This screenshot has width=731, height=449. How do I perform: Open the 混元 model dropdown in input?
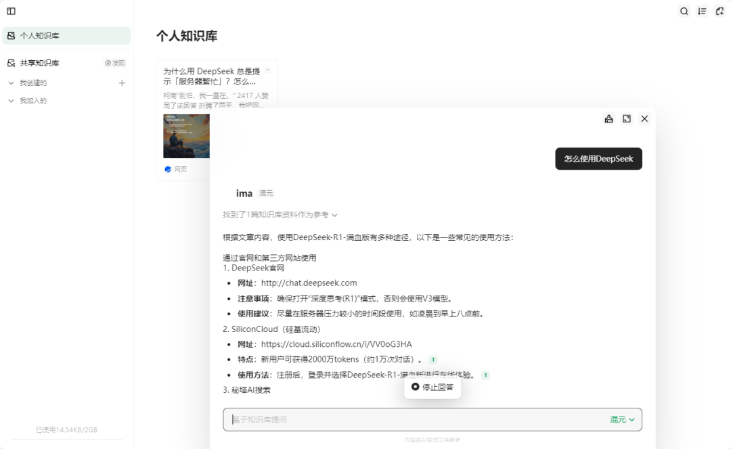(x=623, y=420)
